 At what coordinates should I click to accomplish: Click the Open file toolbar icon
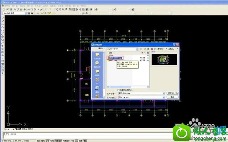pyautogui.click(x=7, y=10)
